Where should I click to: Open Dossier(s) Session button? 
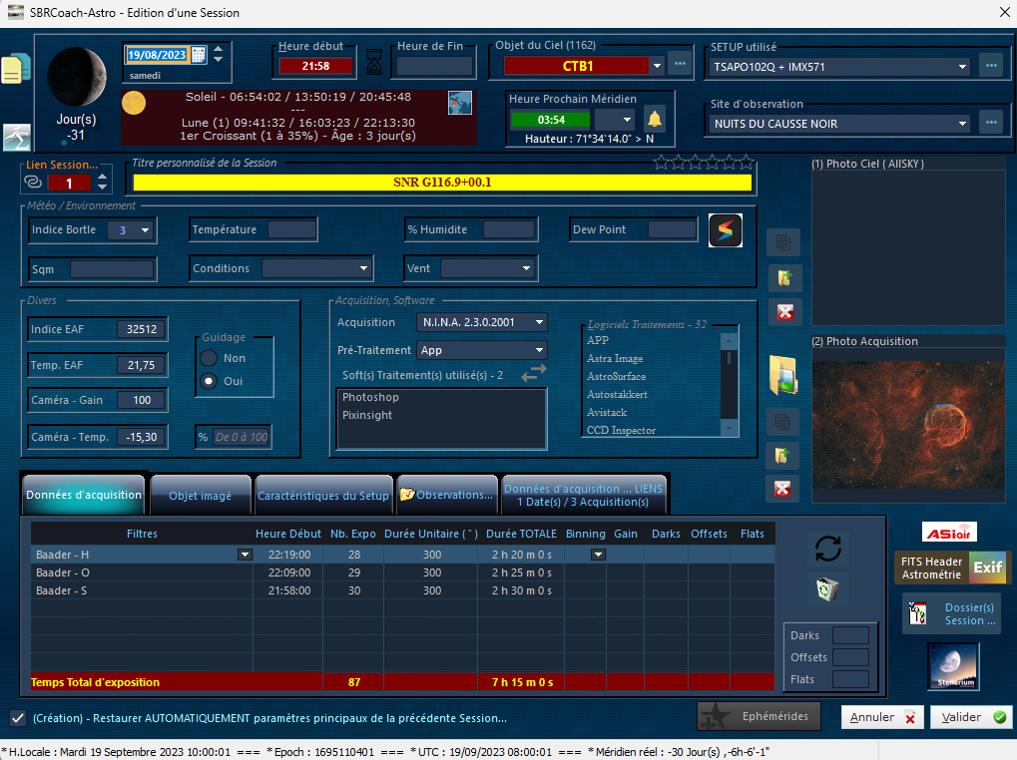pos(951,613)
